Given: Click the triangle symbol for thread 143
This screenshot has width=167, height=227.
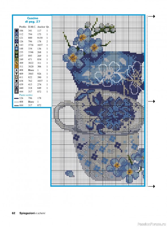Looking at the screenshot, I should [x=16, y=45].
